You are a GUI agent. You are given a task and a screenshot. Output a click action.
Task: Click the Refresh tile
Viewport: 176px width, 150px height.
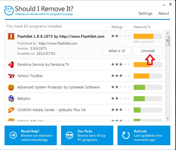(x=144, y=135)
